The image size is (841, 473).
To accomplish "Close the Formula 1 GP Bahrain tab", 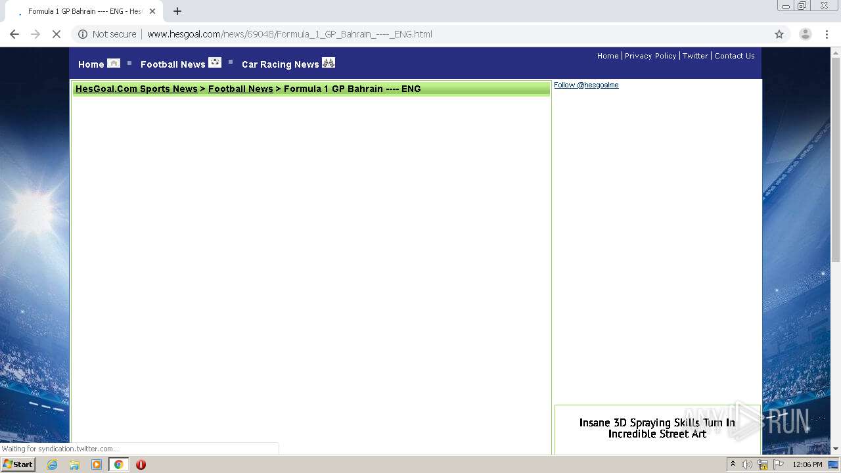I will click(152, 11).
